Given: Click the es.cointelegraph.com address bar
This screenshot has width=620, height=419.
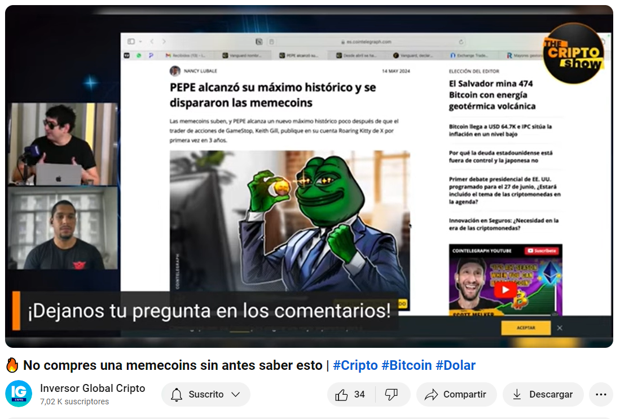Looking at the screenshot, I should [366, 42].
